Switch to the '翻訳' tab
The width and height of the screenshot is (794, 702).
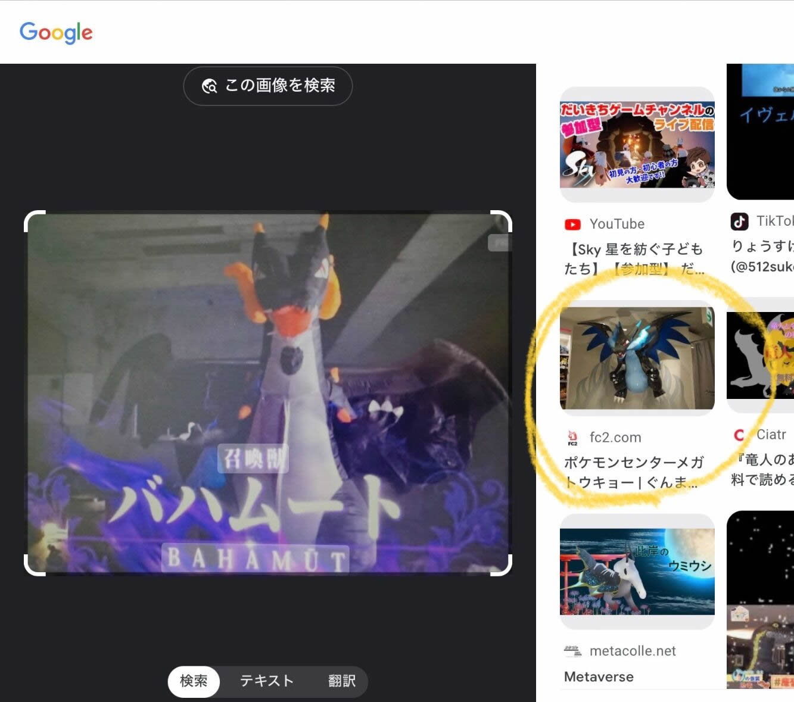(341, 681)
